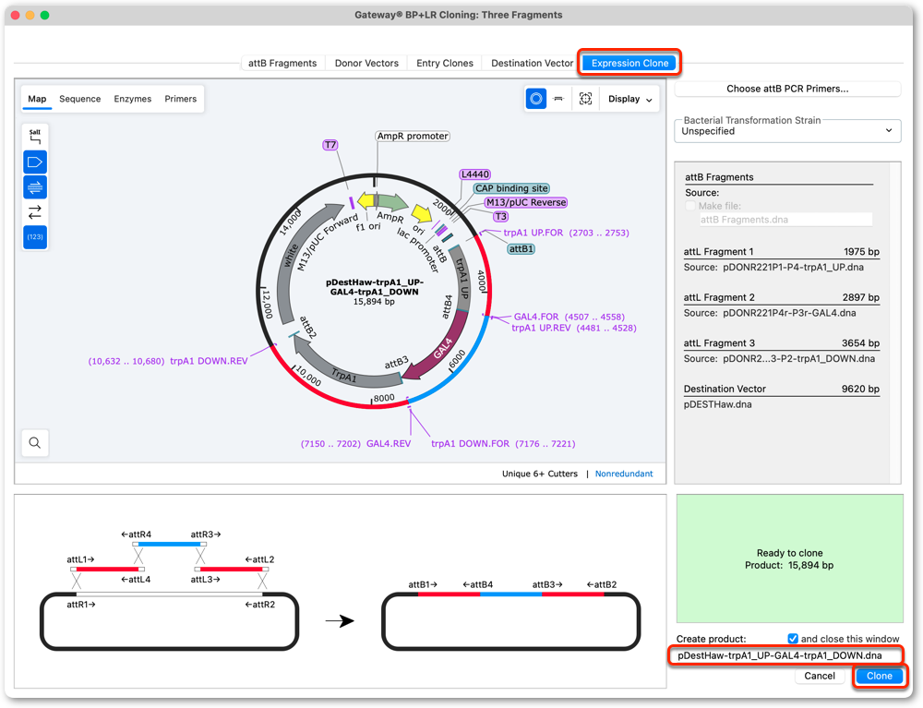
Task: Toggle show primers icon in side toolbar
Action: [35, 187]
